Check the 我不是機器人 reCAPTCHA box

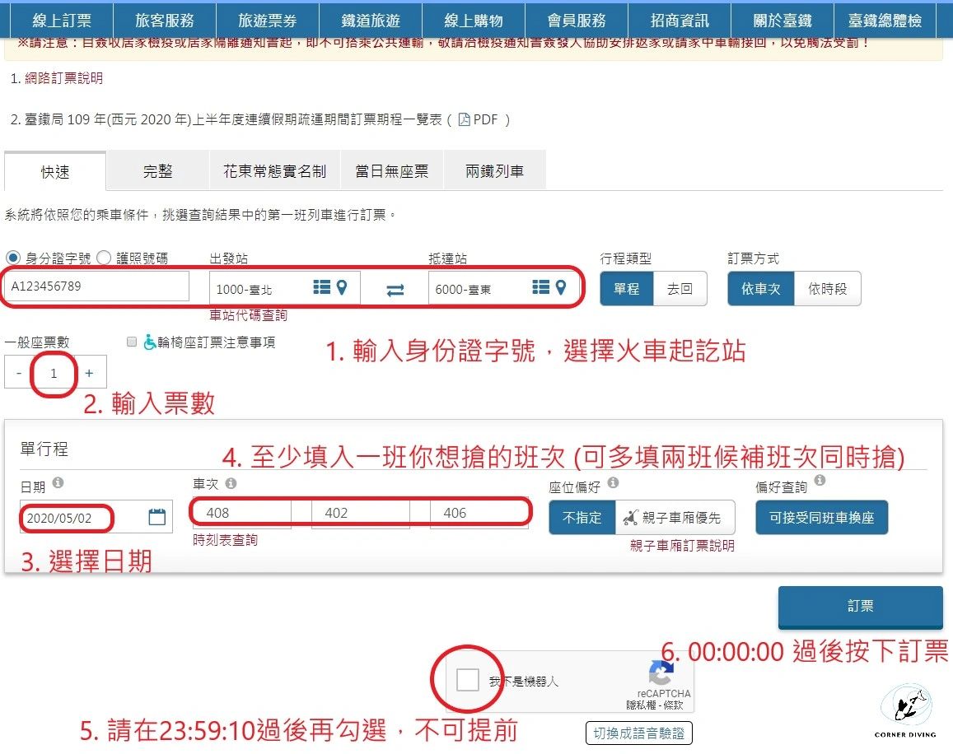tap(467, 679)
